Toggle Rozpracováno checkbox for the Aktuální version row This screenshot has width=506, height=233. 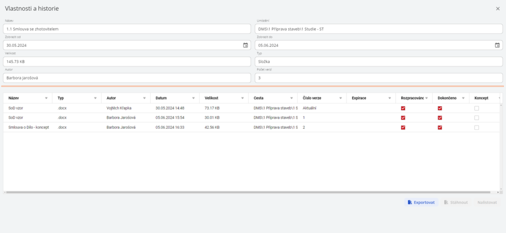403,108
